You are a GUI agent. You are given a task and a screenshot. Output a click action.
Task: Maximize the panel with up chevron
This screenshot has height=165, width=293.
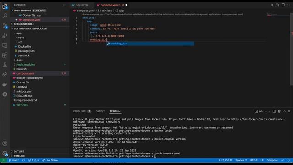(x=284, y=111)
